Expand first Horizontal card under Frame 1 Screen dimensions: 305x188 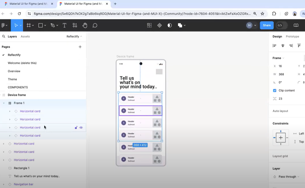pyautogui.click(x=10, y=111)
